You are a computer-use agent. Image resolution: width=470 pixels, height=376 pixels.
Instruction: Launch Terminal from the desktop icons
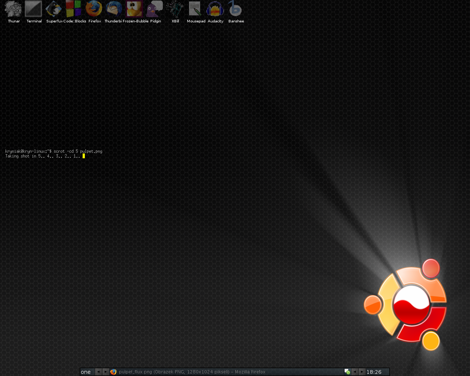point(34,9)
